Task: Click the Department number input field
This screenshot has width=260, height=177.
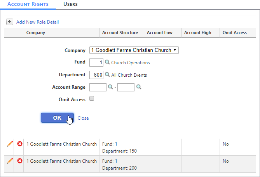Action: [x=96, y=75]
